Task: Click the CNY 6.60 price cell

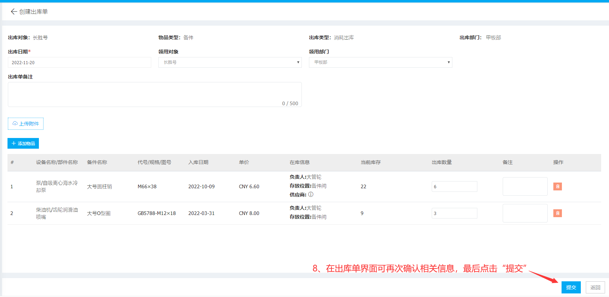Action: click(x=249, y=186)
